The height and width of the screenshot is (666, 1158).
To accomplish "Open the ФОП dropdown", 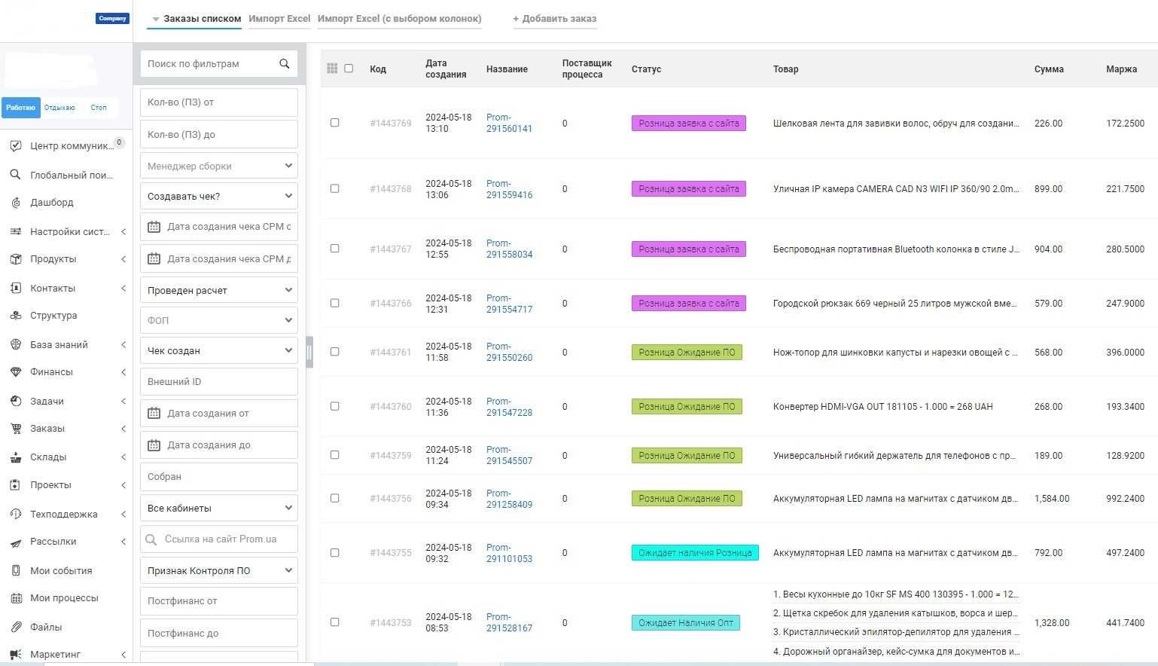I will click(x=219, y=320).
